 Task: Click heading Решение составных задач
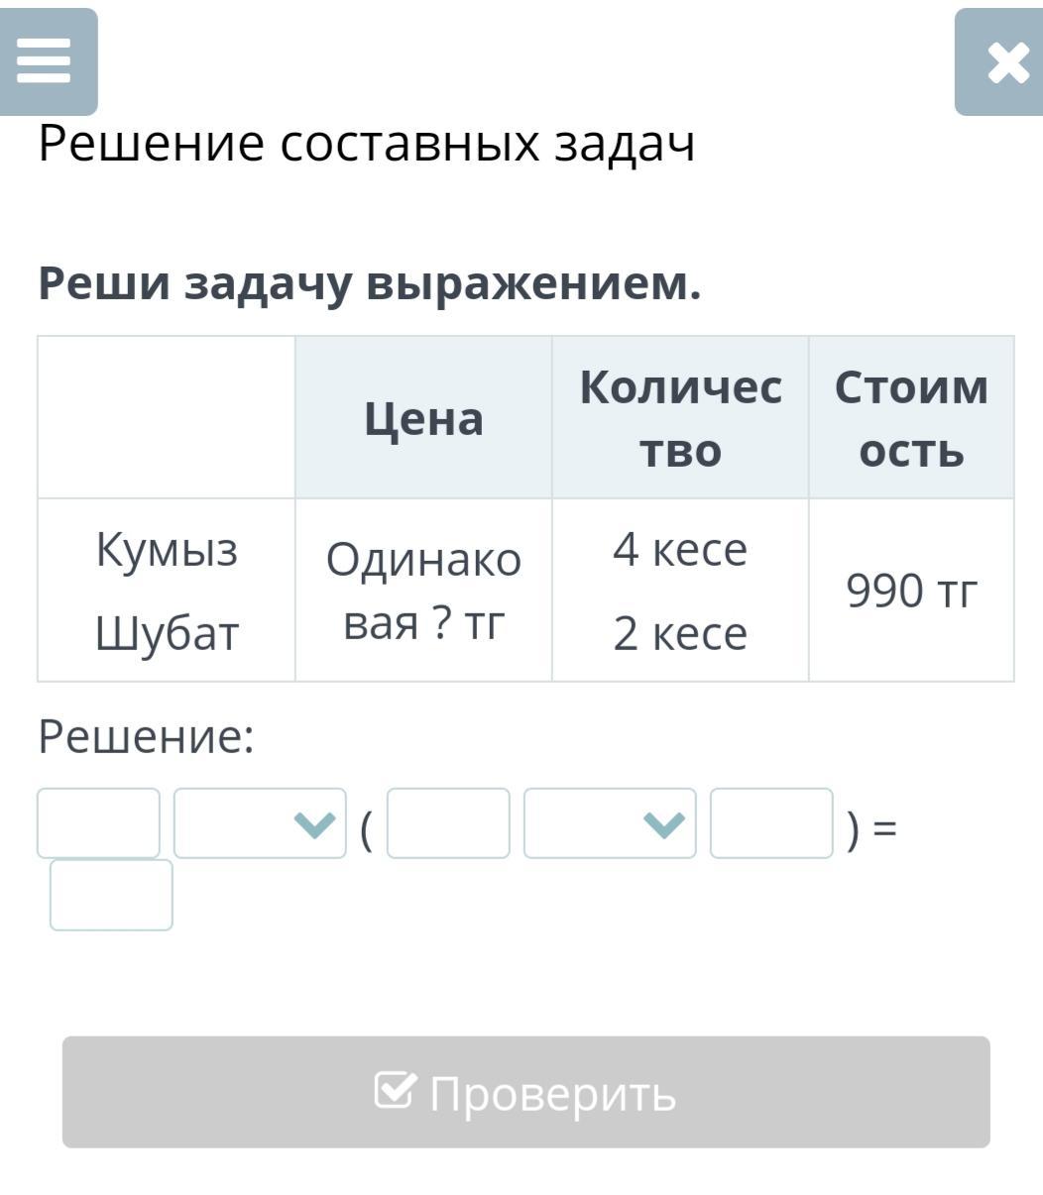(367, 144)
